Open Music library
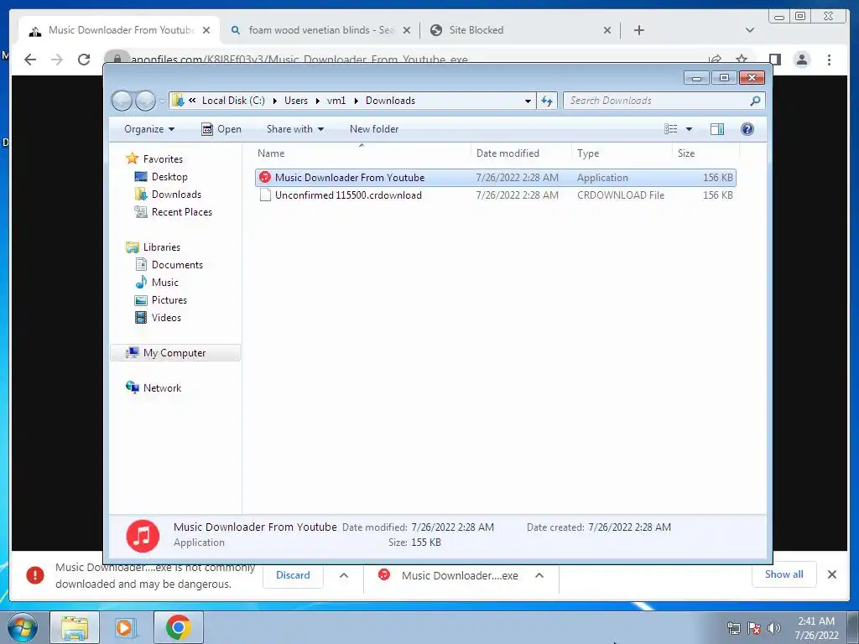 (164, 282)
